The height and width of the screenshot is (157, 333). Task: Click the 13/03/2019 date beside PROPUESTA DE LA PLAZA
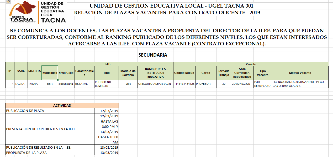tap(107, 153)
